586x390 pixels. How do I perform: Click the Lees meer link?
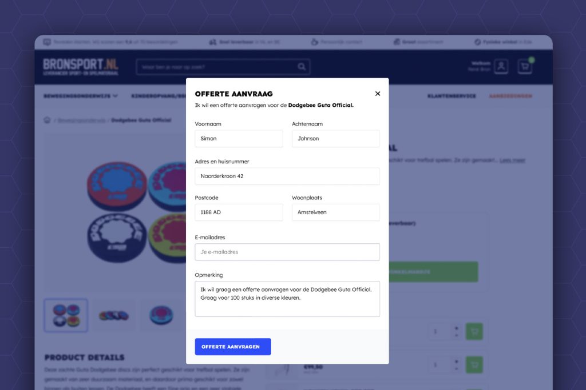(x=512, y=160)
